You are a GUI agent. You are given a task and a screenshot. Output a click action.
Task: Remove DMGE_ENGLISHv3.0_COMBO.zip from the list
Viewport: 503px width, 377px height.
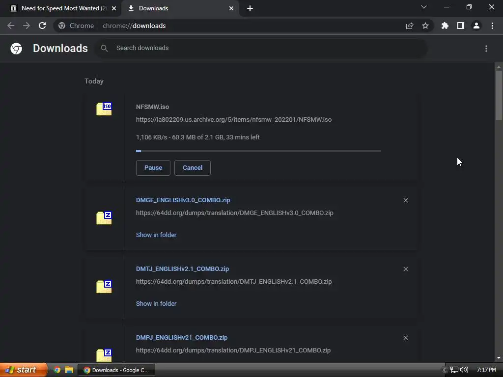coord(406,200)
